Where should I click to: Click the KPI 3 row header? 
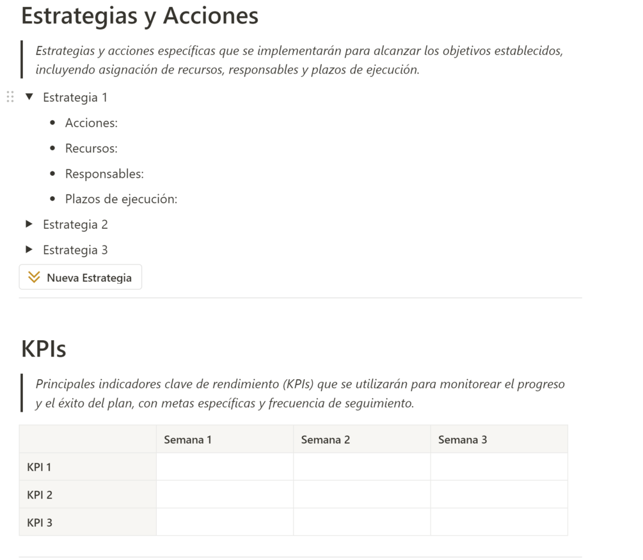(x=40, y=522)
